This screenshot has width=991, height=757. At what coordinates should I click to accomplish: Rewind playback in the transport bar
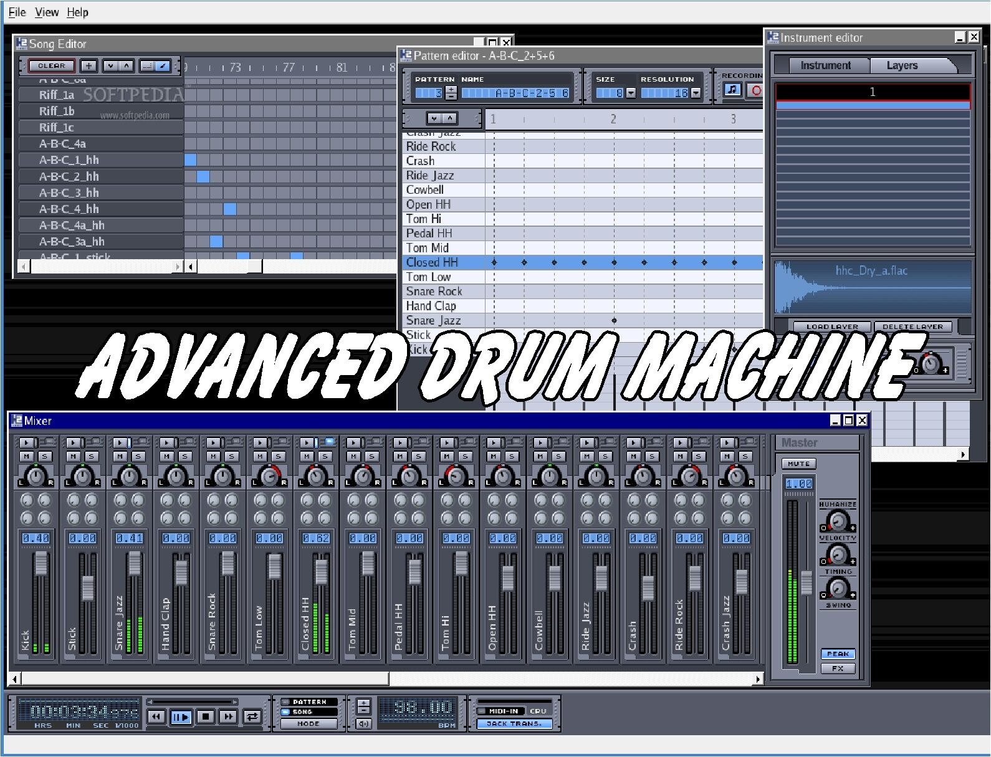(x=156, y=717)
